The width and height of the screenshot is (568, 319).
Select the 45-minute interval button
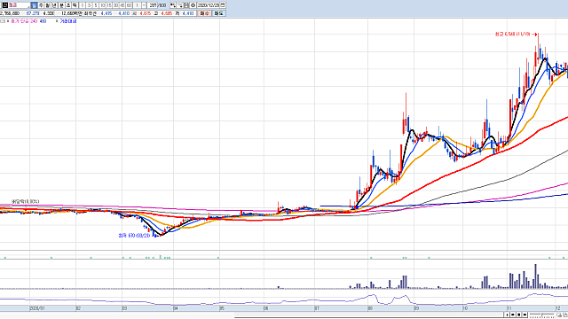click(x=122, y=5)
